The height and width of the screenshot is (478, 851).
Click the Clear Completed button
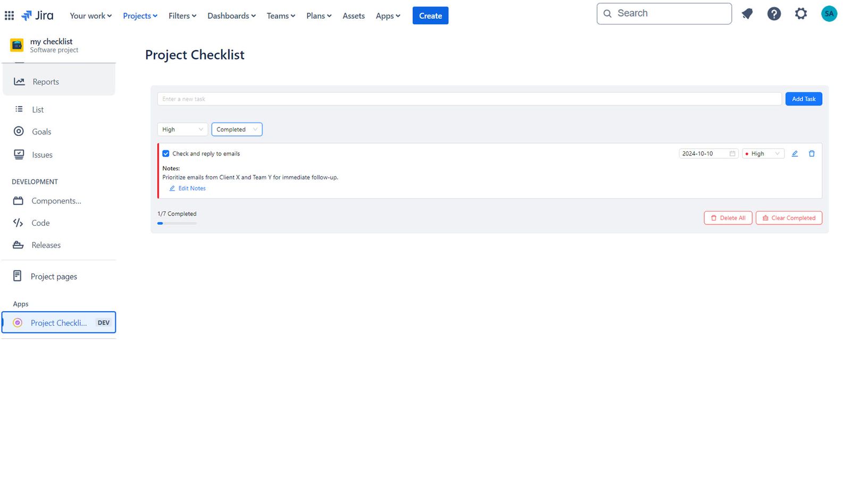[x=789, y=218]
